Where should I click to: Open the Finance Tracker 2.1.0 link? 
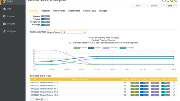coord(49,92)
